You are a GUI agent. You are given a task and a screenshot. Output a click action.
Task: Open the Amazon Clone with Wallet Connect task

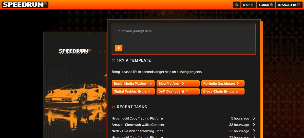[184, 125]
